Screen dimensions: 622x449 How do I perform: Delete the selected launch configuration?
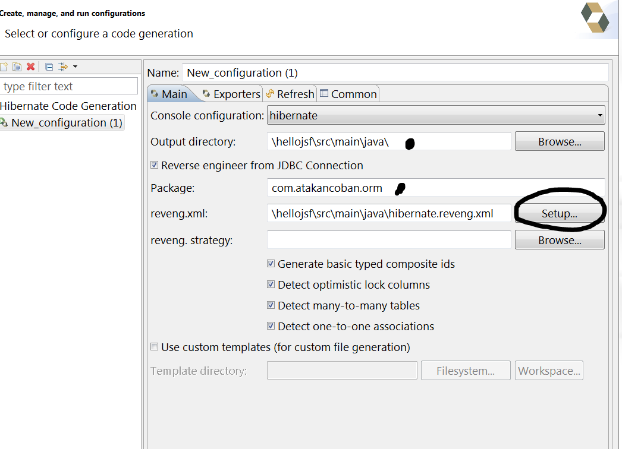pyautogui.click(x=30, y=67)
